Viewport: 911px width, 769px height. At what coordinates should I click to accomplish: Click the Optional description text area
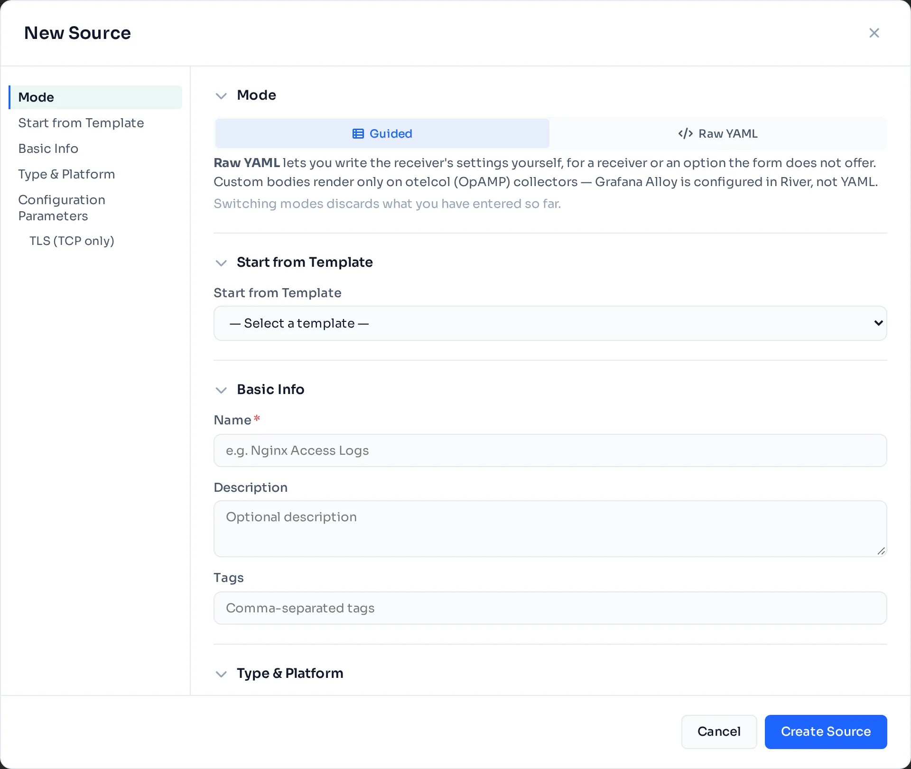(550, 529)
